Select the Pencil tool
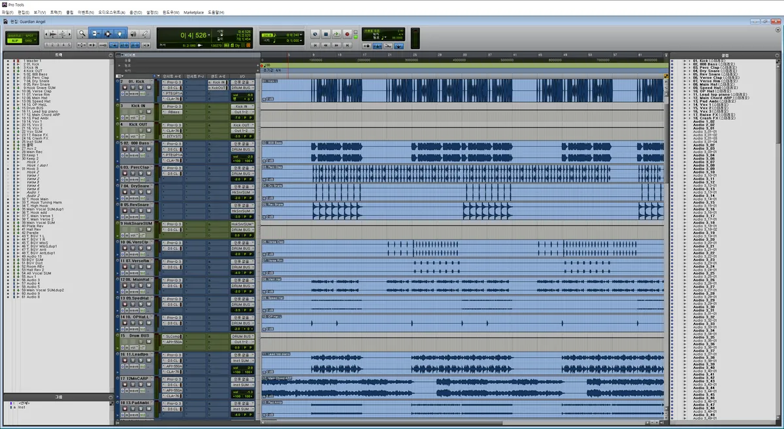The image size is (784, 429). pos(145,33)
